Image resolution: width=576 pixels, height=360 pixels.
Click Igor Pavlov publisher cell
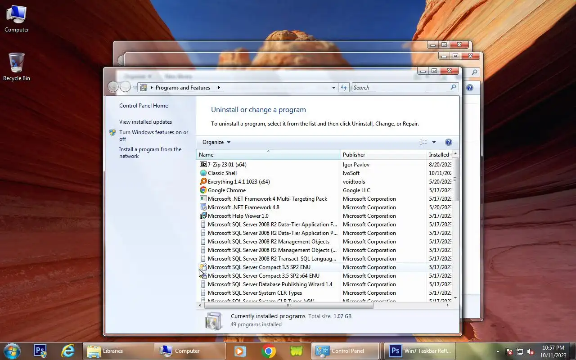[356, 165]
